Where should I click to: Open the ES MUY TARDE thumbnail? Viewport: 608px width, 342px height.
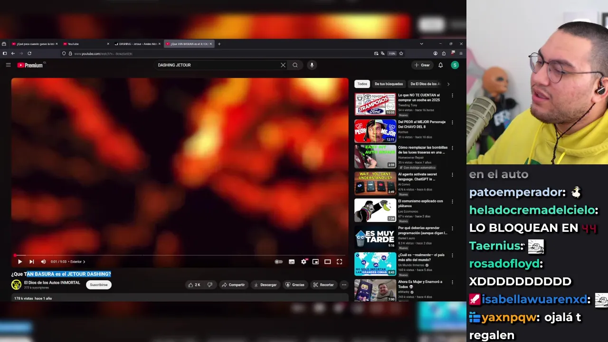point(375,237)
